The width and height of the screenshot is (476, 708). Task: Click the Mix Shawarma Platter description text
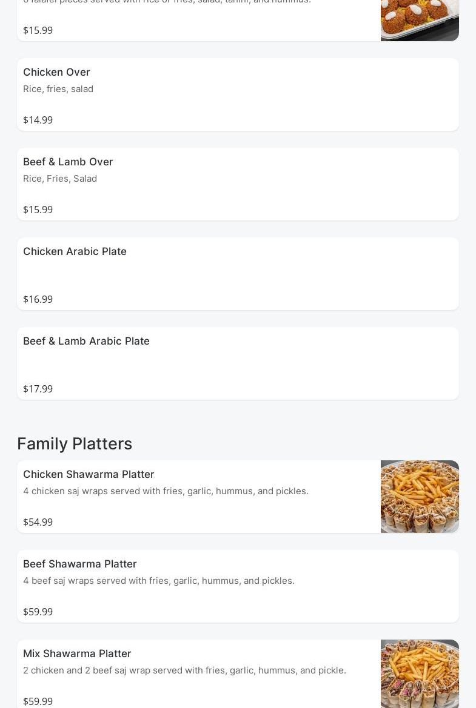pos(184,670)
